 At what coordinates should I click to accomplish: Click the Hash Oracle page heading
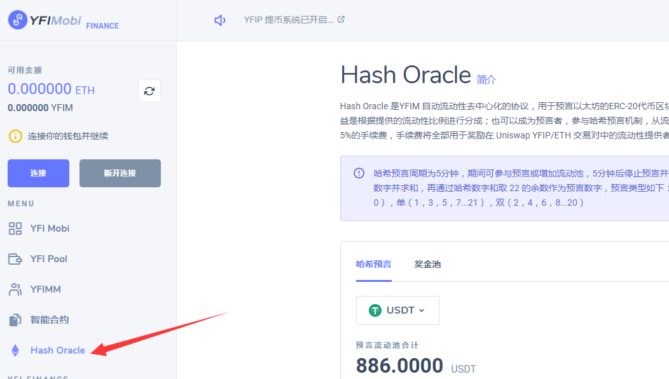(x=406, y=75)
